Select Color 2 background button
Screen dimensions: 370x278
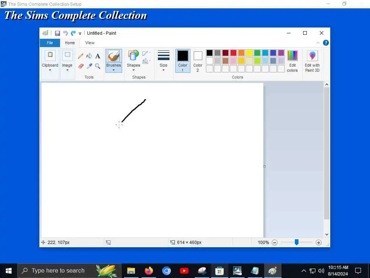(198, 61)
